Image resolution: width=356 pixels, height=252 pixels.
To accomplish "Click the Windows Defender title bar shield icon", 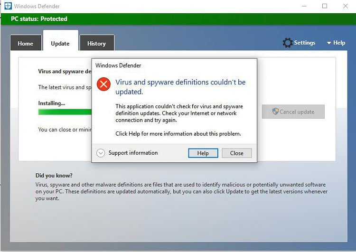I will (8, 6).
